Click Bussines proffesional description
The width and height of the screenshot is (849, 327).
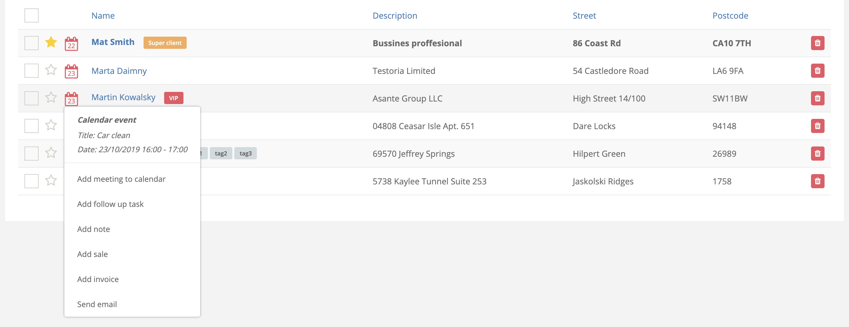pos(417,43)
